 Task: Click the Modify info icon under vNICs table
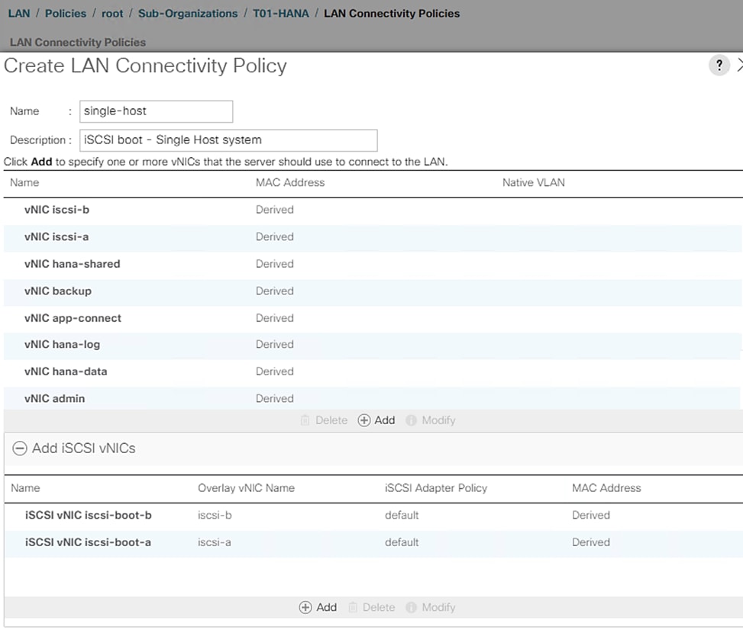(412, 420)
